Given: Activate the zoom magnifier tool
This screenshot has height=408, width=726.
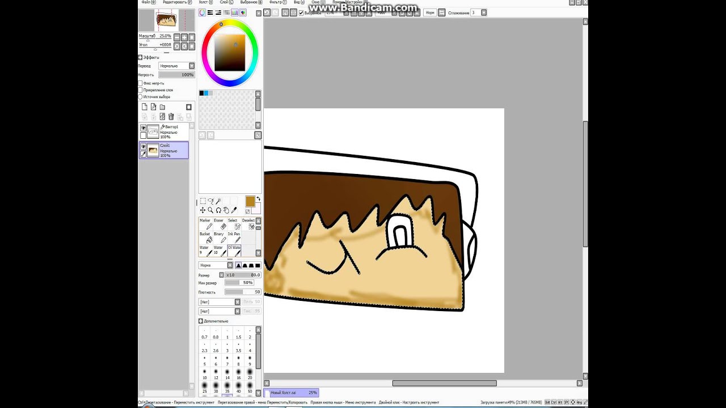Looking at the screenshot, I should point(210,210).
